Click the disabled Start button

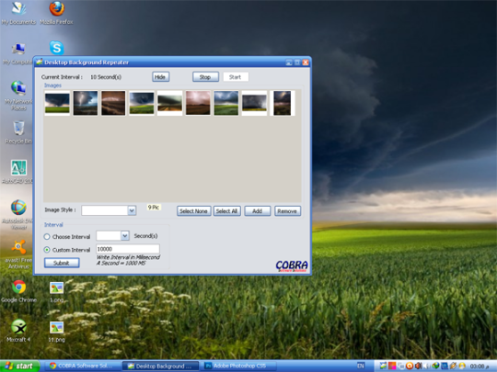236,77
